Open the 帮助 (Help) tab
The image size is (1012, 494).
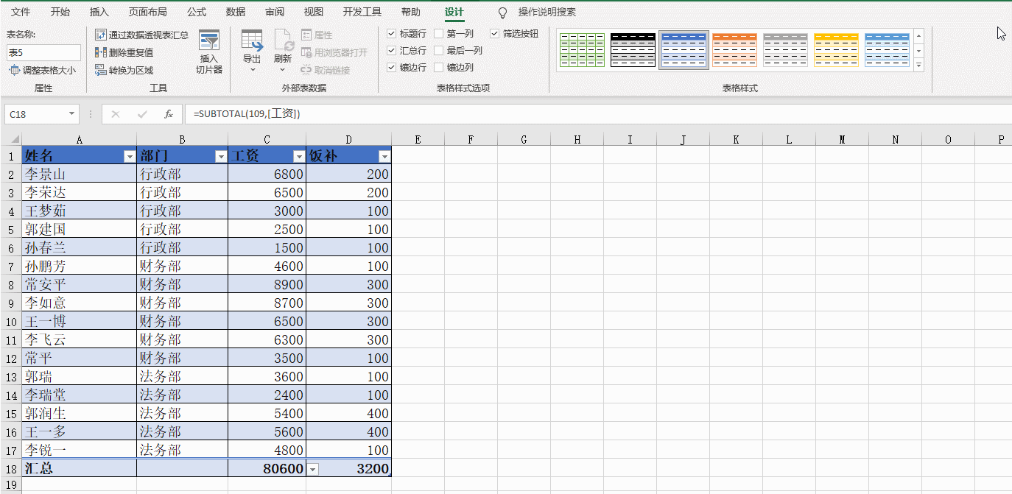pos(411,13)
